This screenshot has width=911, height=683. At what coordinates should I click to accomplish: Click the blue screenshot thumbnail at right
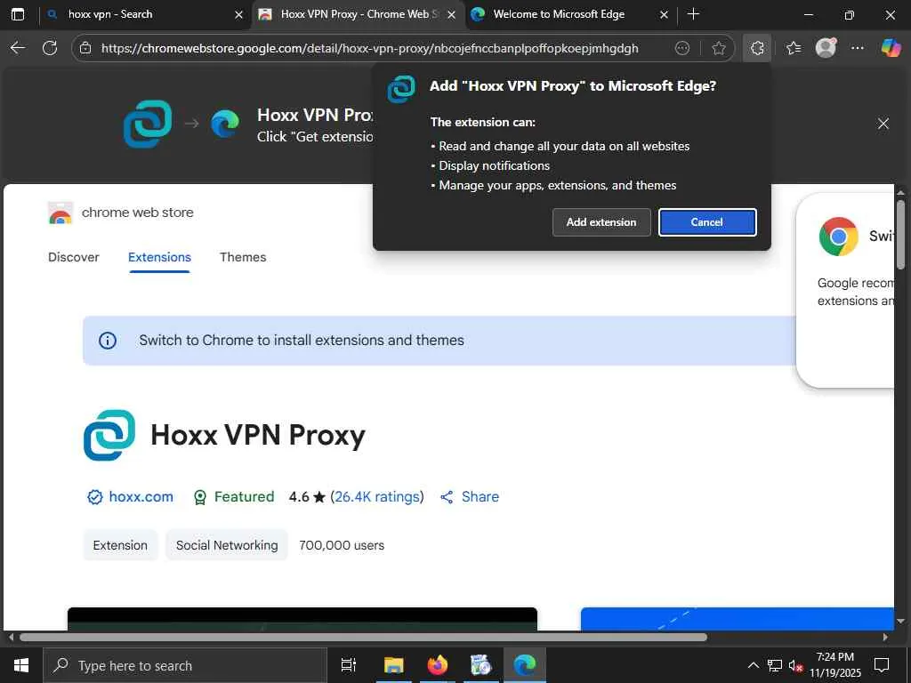[x=738, y=619]
